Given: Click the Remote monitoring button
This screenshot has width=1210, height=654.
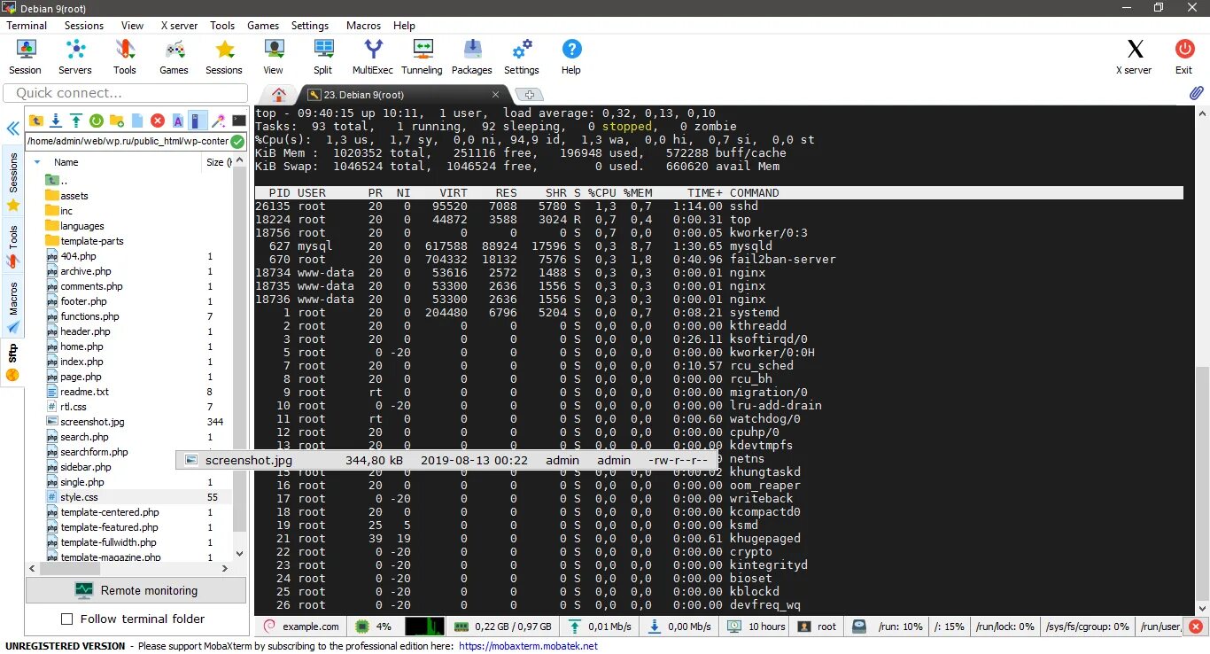Looking at the screenshot, I should click(136, 590).
